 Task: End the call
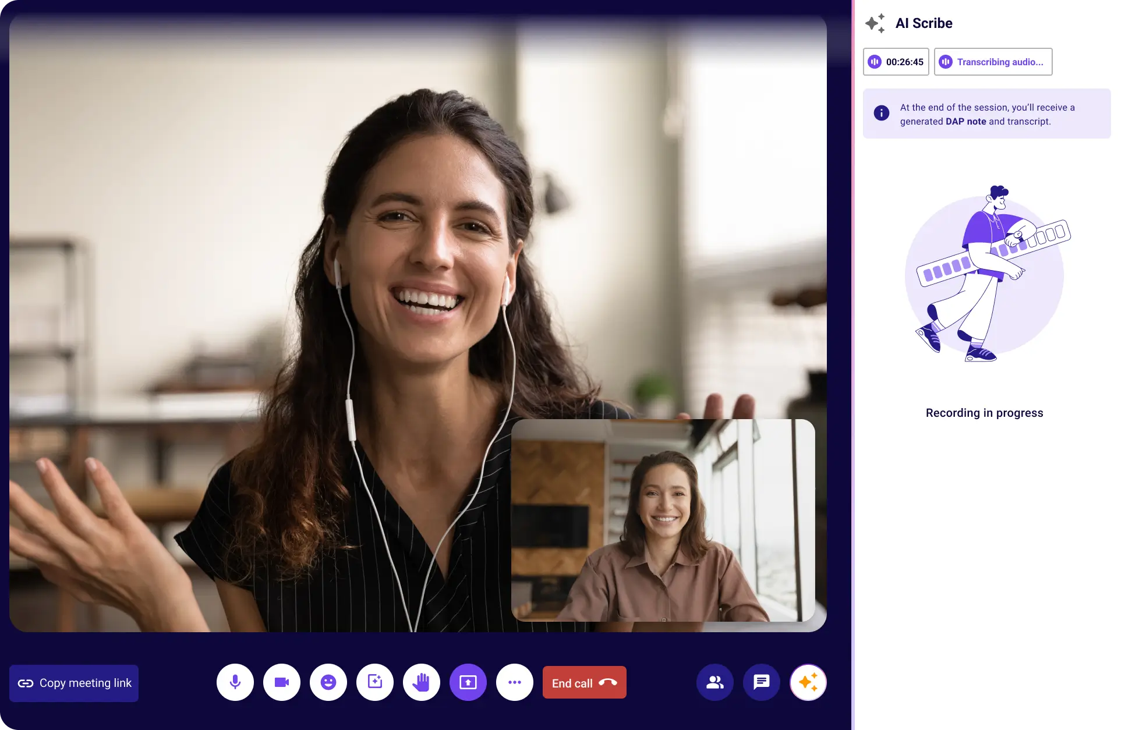tap(584, 683)
